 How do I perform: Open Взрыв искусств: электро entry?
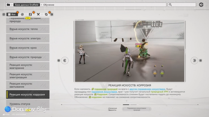tap(28, 38)
